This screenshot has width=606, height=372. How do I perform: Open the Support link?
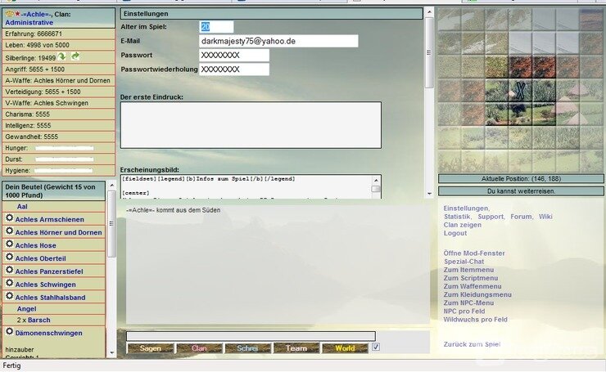pos(491,217)
